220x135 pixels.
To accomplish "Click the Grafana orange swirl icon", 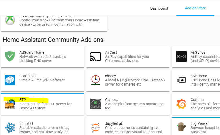I will point(181,104).
